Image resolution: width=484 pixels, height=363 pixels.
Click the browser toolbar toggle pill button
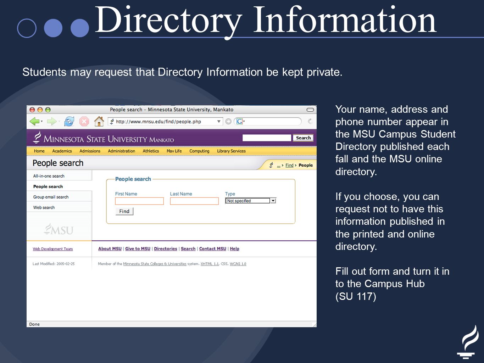coord(310,110)
